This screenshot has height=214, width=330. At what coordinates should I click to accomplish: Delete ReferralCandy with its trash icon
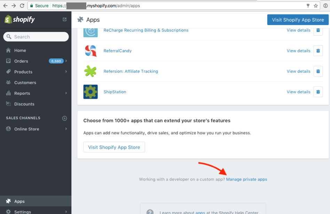[318, 51]
